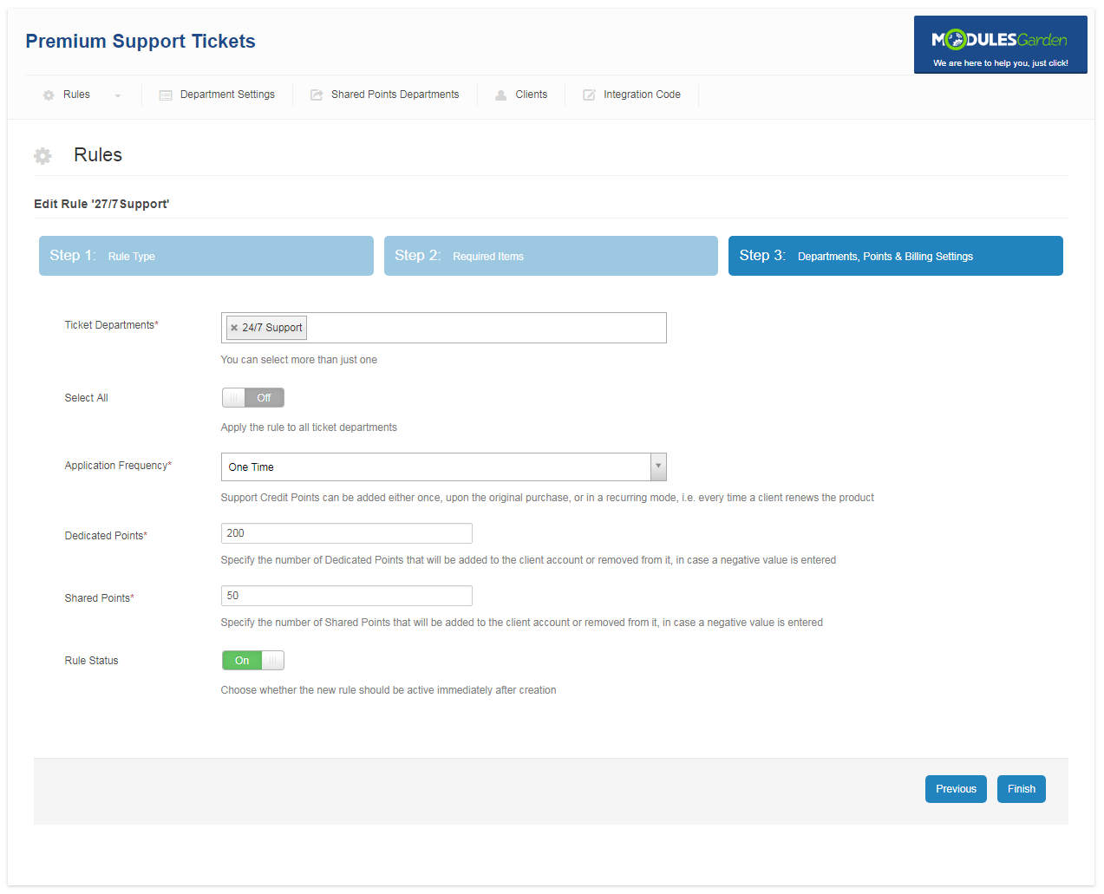Go to Step 2: Required Items
The image size is (1104, 894).
click(x=551, y=256)
